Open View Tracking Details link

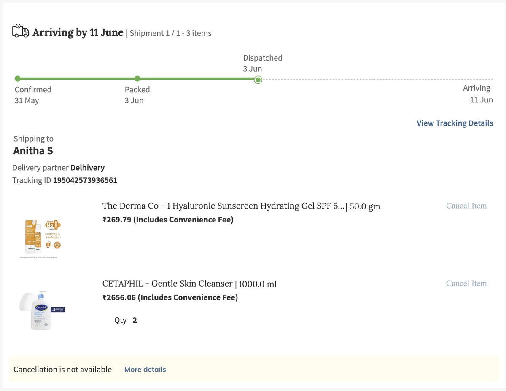[455, 123]
